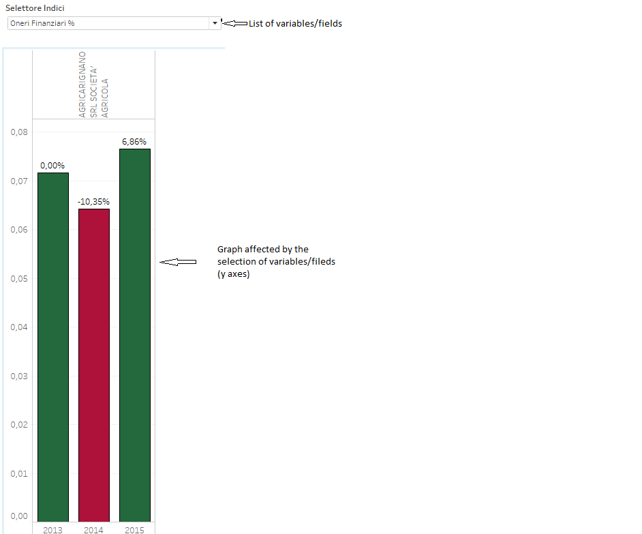Click the dropdown combo box showing Oneri Finanziari %
642x534 pixels.
[x=109, y=23]
